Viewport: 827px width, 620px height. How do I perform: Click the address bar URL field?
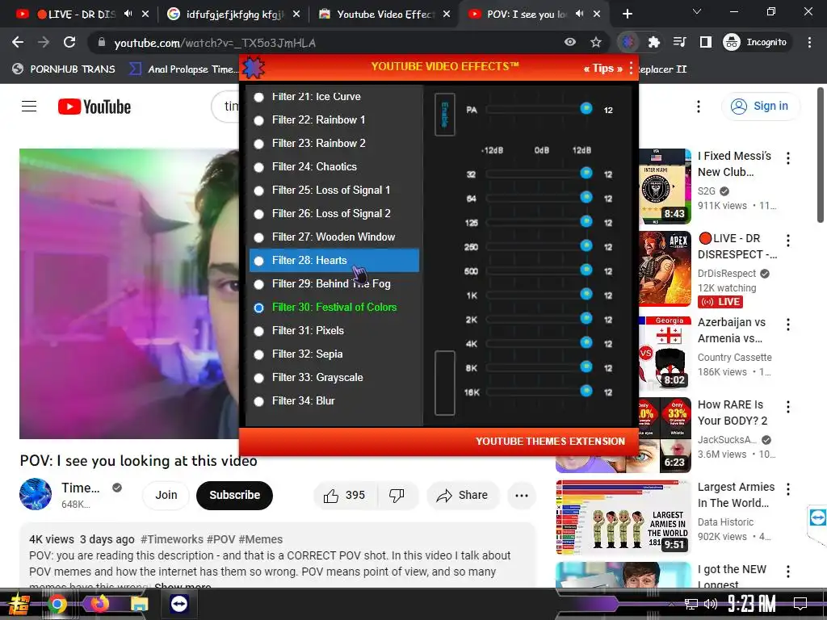(x=327, y=43)
